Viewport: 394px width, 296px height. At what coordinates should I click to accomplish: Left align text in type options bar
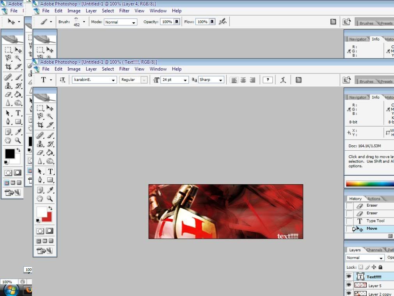point(234,80)
